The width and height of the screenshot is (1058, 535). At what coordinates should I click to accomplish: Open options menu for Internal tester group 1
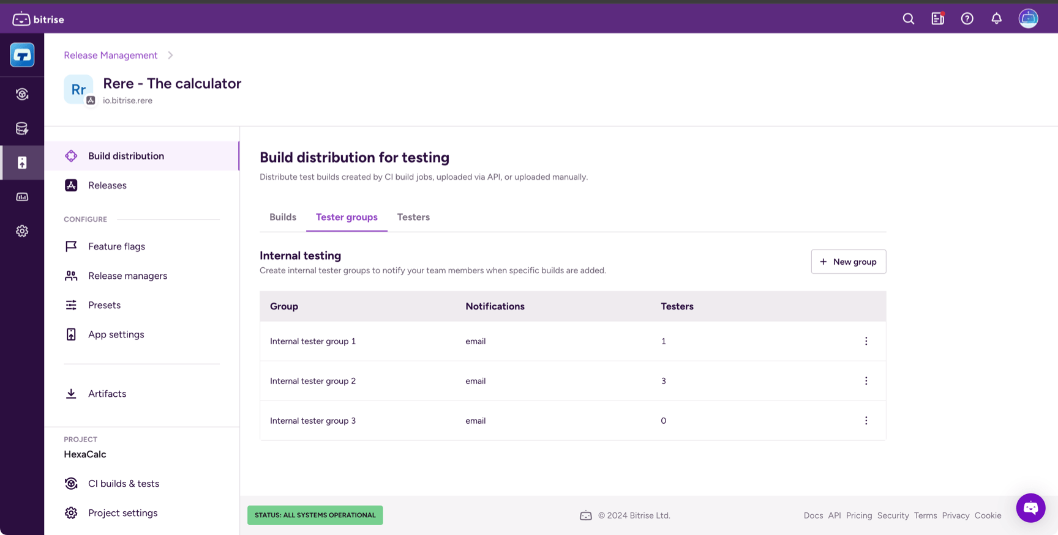866,341
